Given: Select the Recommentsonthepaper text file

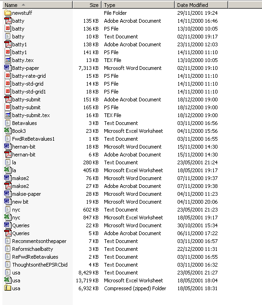Looking at the screenshot, I should click(39, 241).
